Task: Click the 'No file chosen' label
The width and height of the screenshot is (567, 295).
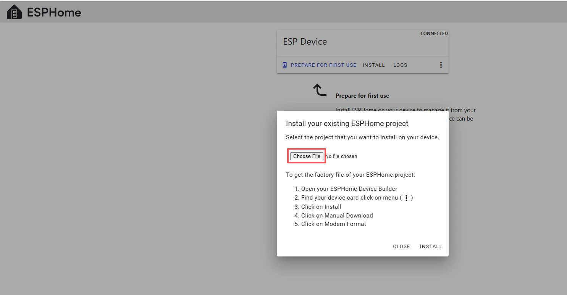Action: click(x=341, y=156)
